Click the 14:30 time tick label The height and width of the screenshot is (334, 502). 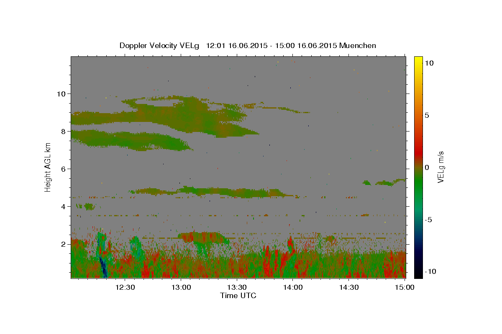pyautogui.click(x=348, y=287)
